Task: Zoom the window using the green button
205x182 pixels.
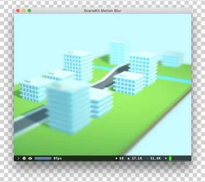Action: [x=29, y=11]
